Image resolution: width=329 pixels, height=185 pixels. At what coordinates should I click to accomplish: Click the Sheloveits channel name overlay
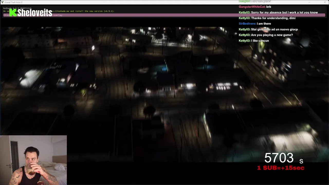point(35,13)
